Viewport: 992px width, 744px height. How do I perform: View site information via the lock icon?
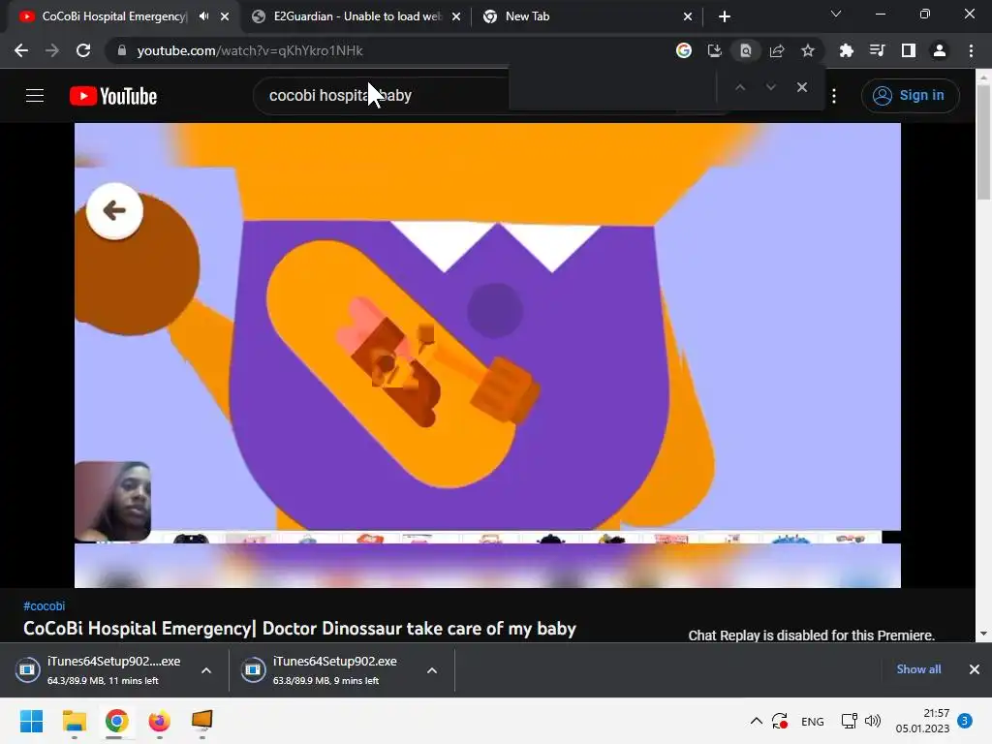122,50
